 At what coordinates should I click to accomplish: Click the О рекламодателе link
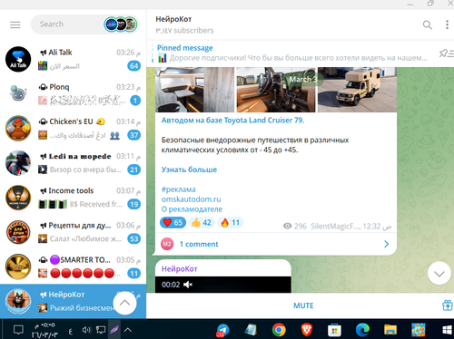click(192, 209)
